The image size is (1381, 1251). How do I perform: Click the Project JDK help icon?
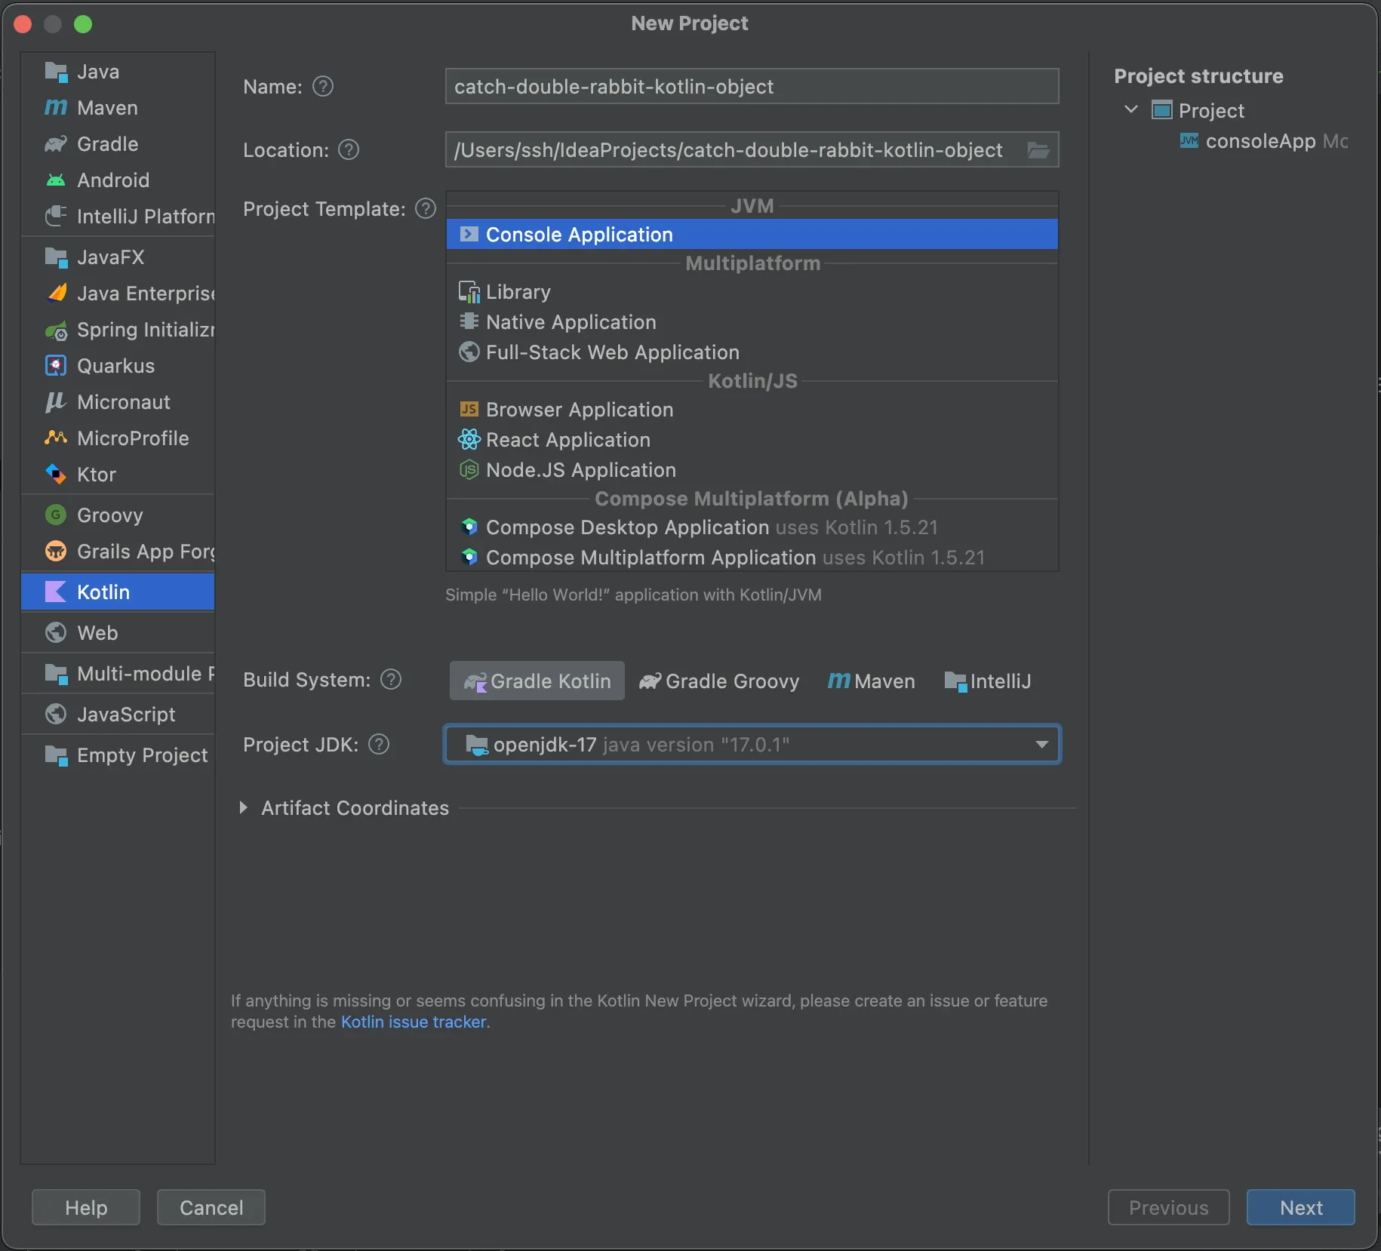pyautogui.click(x=379, y=745)
